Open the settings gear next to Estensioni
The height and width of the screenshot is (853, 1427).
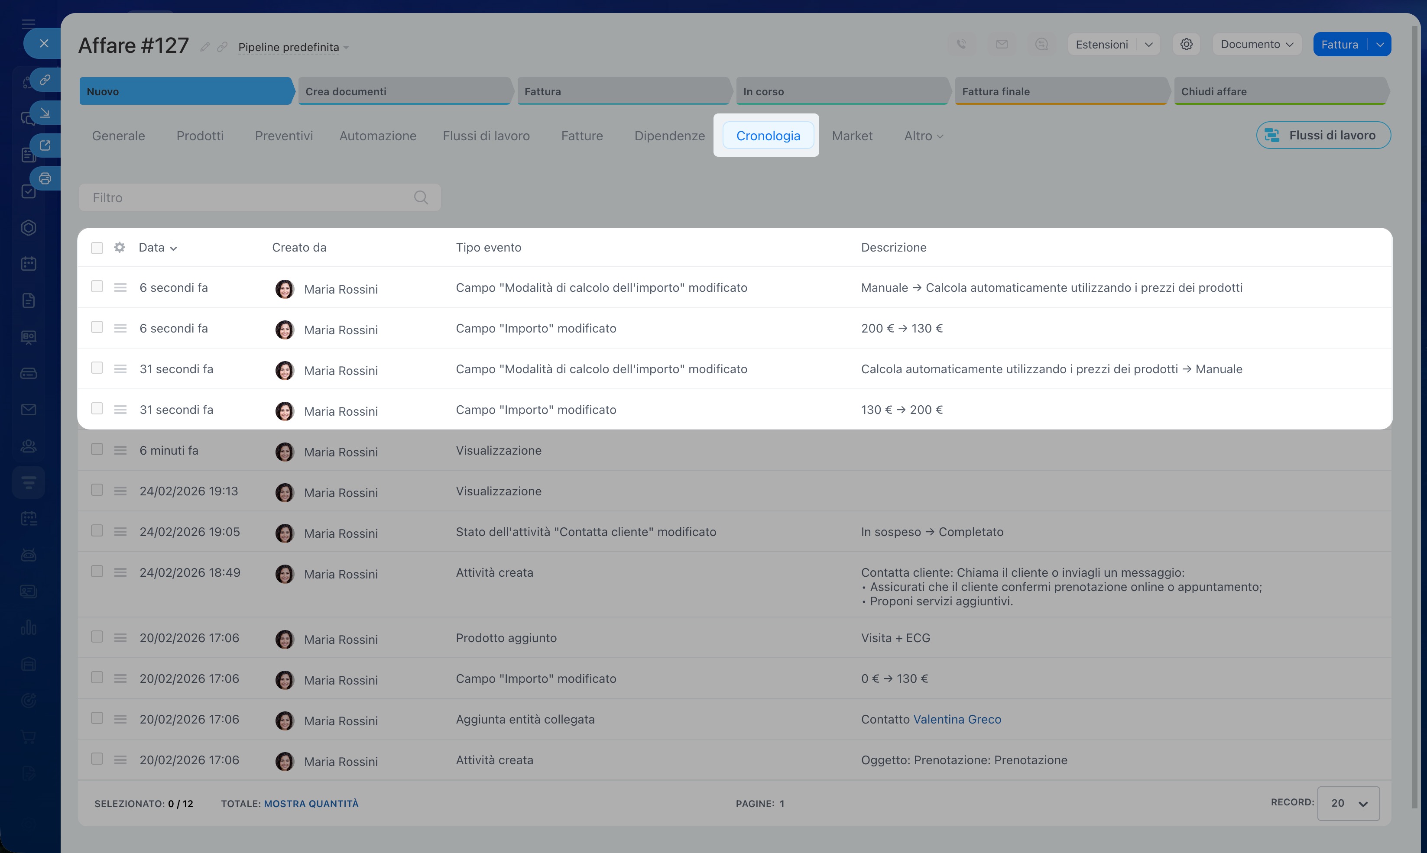(1186, 44)
